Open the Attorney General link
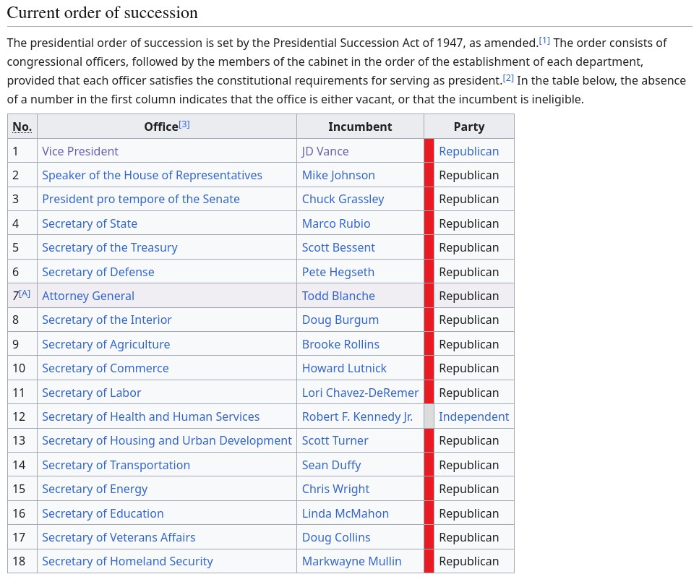The image size is (699, 582). click(88, 296)
